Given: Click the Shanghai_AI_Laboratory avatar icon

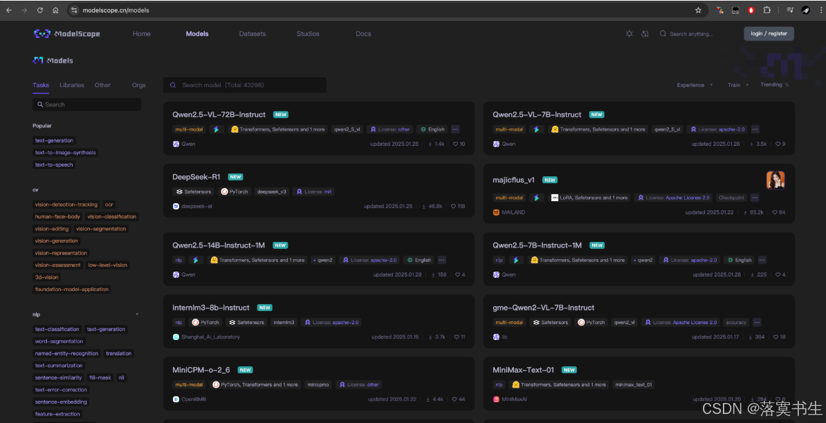Looking at the screenshot, I should click(x=176, y=337).
